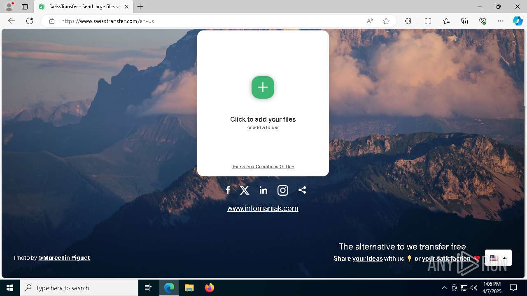Image resolution: width=527 pixels, height=296 pixels.
Task: Open the clock showing 1:06 PM
Action: pyautogui.click(x=492, y=288)
